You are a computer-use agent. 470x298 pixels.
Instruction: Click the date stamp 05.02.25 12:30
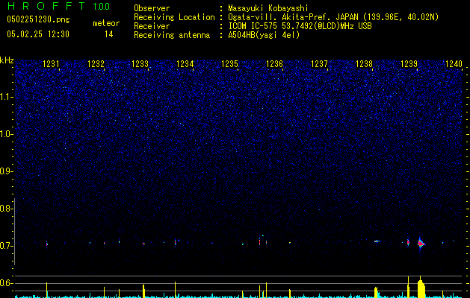pos(38,34)
